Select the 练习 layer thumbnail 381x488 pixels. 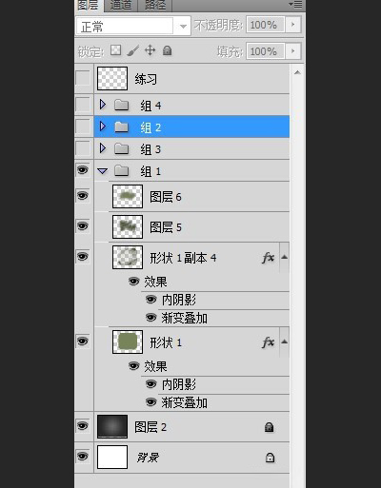[112, 78]
